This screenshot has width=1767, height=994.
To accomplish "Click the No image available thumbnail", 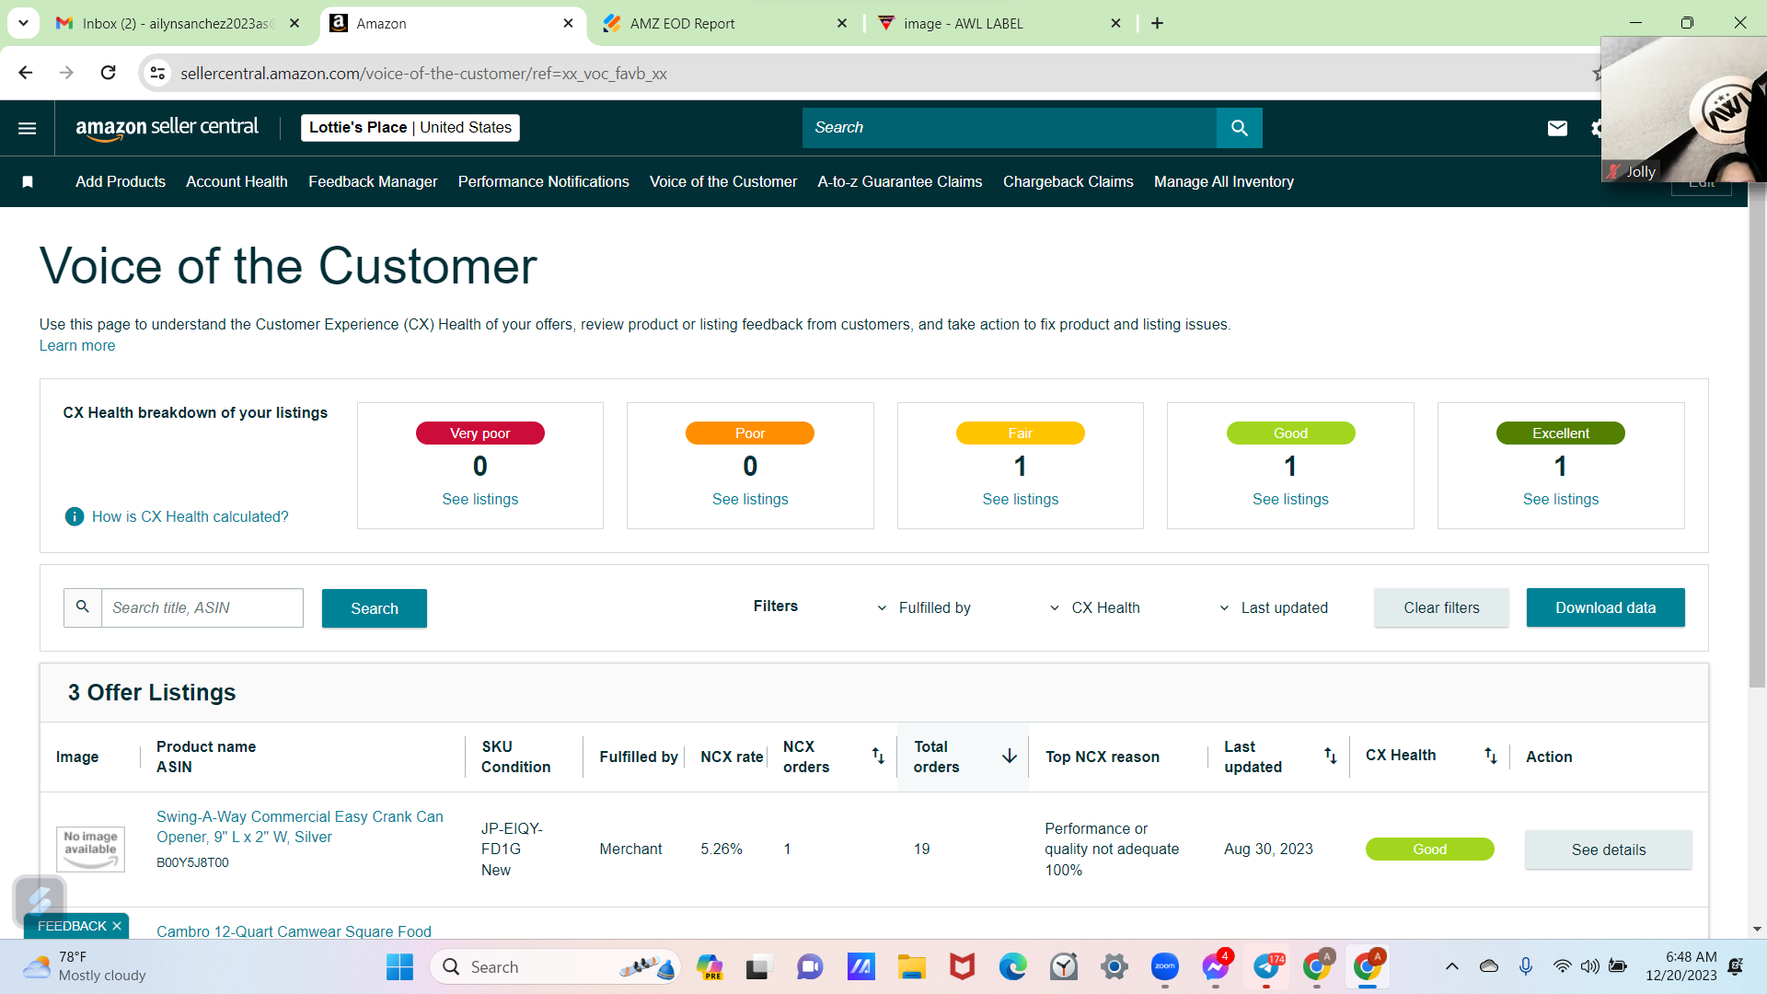I will click(x=90, y=849).
